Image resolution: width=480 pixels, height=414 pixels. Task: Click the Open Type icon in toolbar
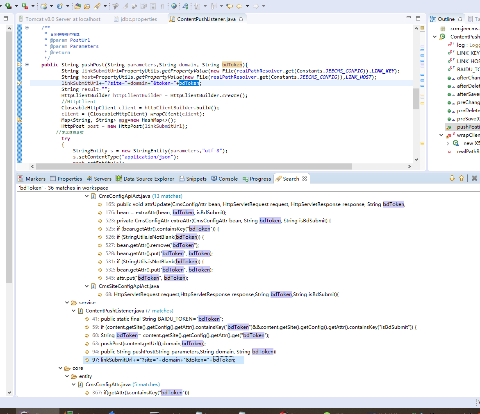[x=77, y=6]
